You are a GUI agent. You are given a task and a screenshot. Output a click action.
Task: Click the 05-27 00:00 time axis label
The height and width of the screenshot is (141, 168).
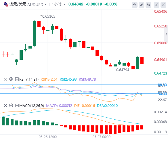[x=101, y=137]
